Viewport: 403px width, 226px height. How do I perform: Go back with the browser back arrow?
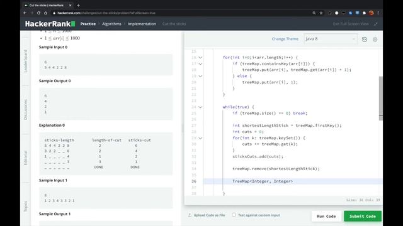coord(25,13)
